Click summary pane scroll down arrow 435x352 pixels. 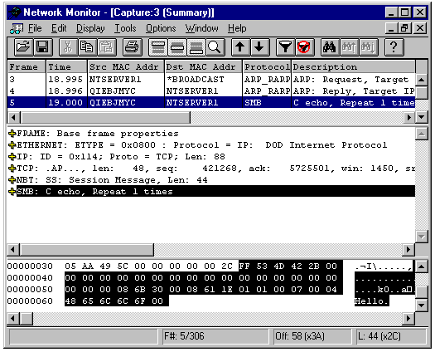click(x=422, y=117)
